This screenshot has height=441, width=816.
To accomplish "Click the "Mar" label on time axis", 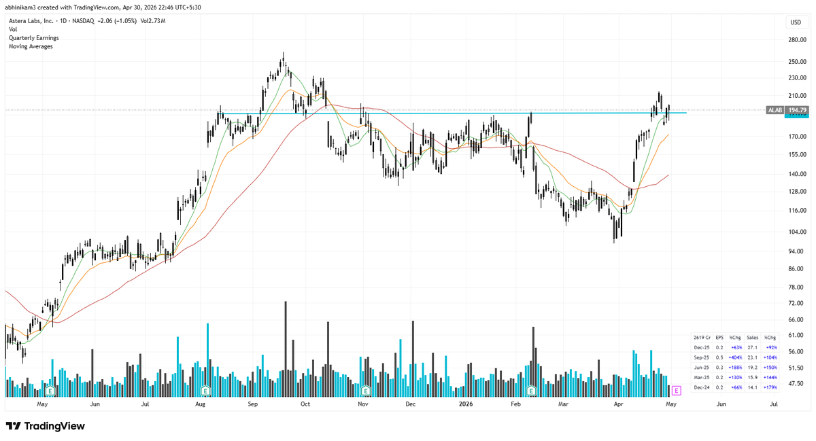I will tap(563, 404).
